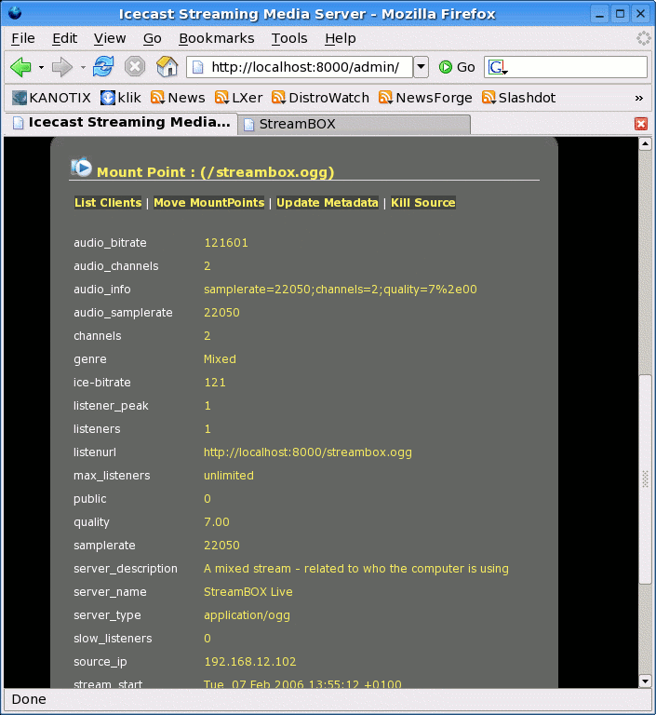Click the List Clients link
Image resolution: width=656 pixels, height=715 pixels.
coord(108,202)
